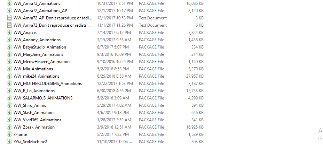This screenshot has width=323, height=148.
Task: Click the WW_BatyaStudio_Animation file name
Action: click(x=40, y=47)
